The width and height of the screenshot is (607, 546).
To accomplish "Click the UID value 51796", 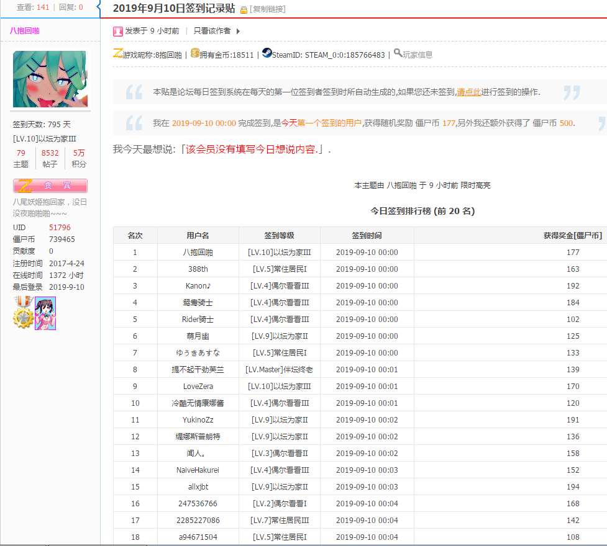I will point(60,227).
